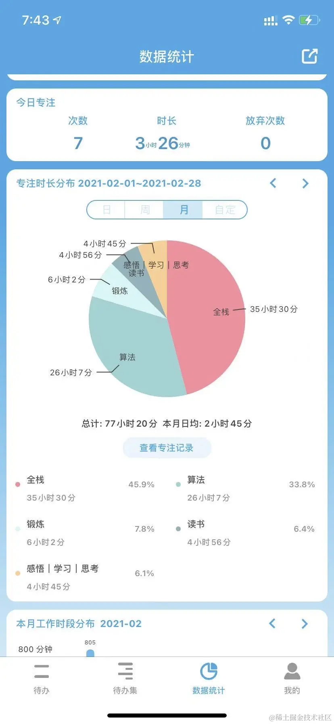Viewport: 334px width, 724px height.
Task: Go to previous month with left chevron
Action: [273, 183]
